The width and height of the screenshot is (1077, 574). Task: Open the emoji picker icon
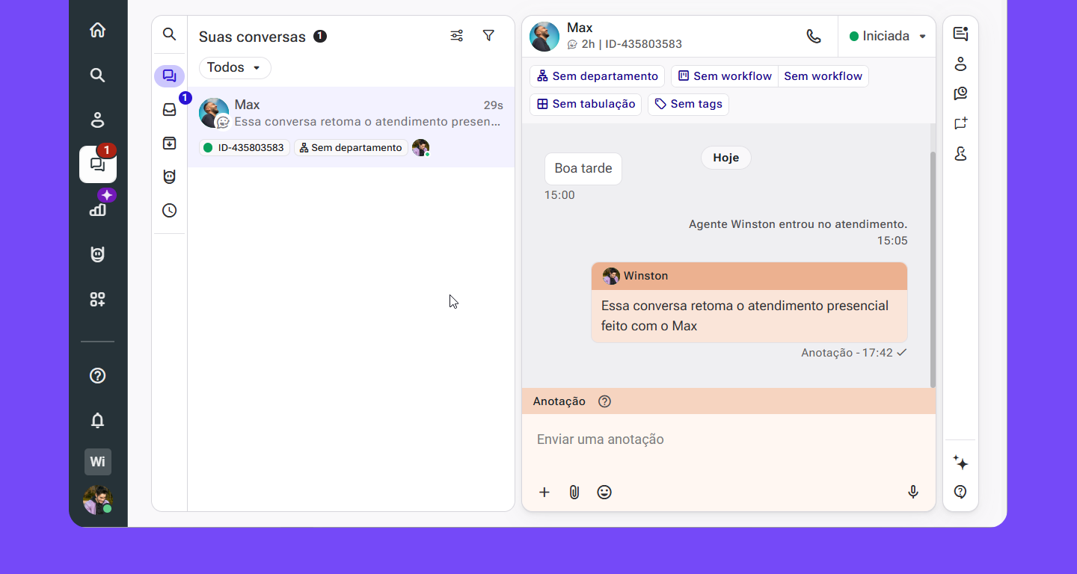pos(604,492)
